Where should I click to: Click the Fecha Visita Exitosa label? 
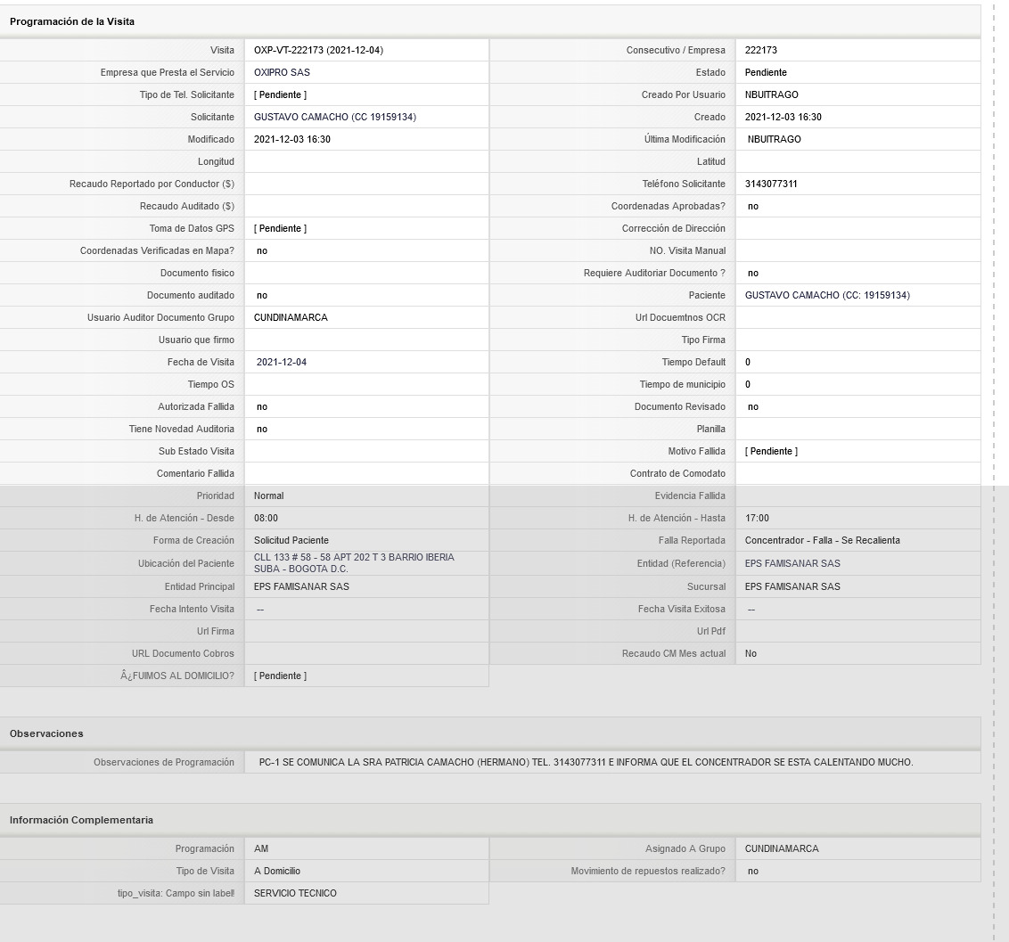(682, 610)
